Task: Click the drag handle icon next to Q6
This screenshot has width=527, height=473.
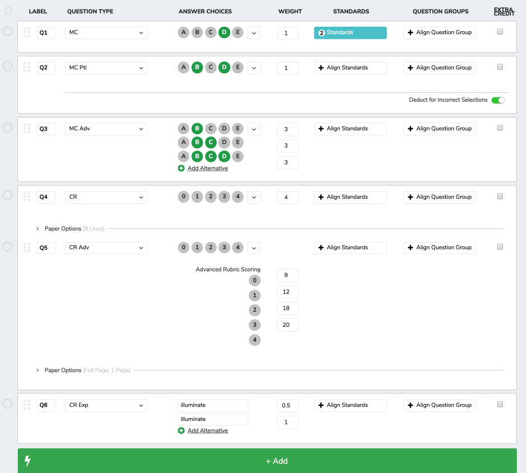Action: [x=26, y=405]
